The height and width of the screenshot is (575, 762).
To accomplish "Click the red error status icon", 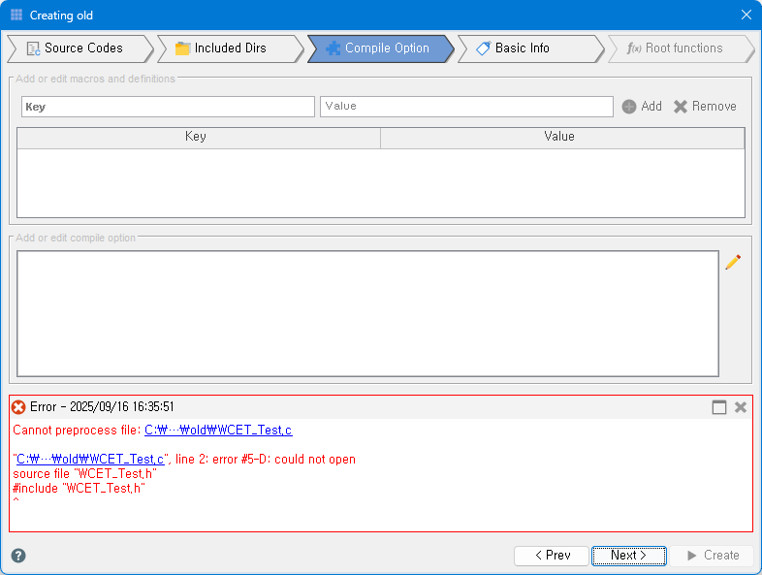I will click(18, 407).
